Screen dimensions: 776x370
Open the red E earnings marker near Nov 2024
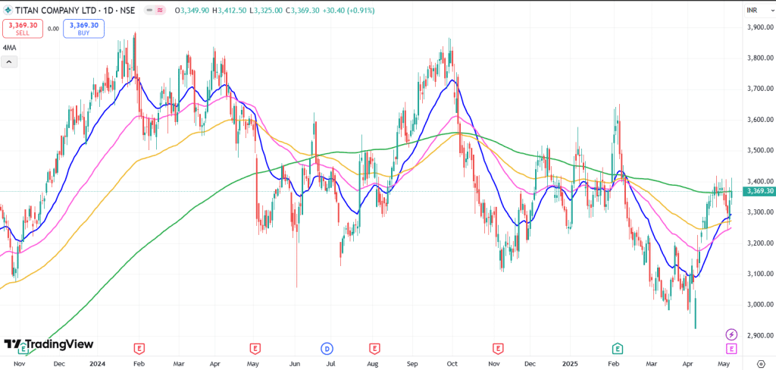point(497,349)
